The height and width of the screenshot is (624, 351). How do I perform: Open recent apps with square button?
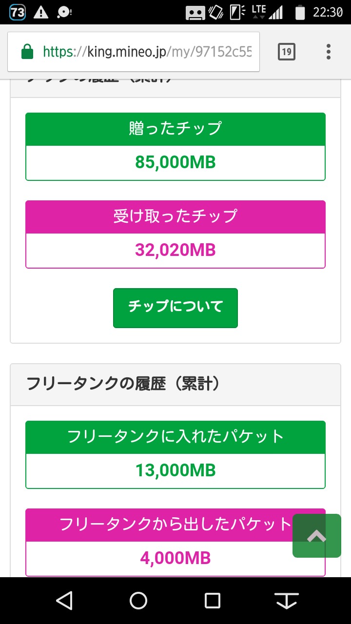tap(213, 601)
